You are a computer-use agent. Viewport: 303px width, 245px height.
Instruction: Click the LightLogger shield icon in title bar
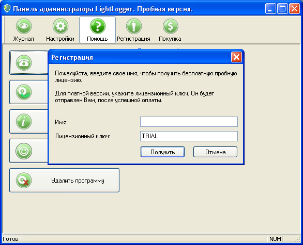tap(7, 8)
